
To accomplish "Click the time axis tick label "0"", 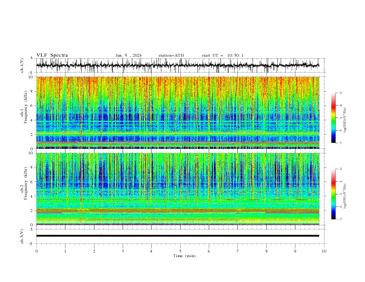I will pyautogui.click(x=36, y=251).
